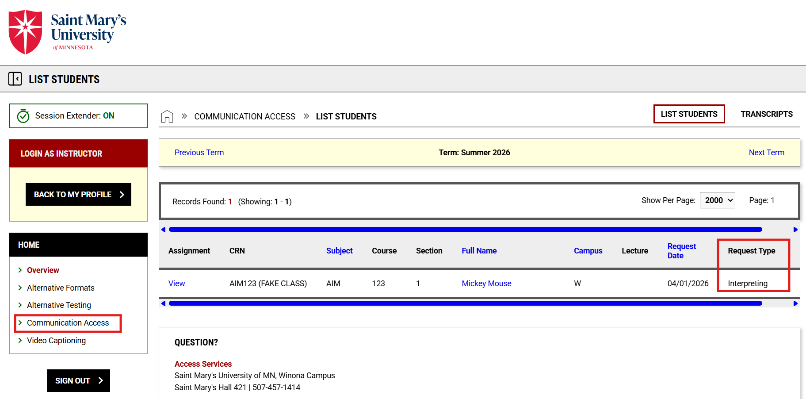The width and height of the screenshot is (806, 399).
Task: Sort by the Subject column
Action: tap(339, 251)
